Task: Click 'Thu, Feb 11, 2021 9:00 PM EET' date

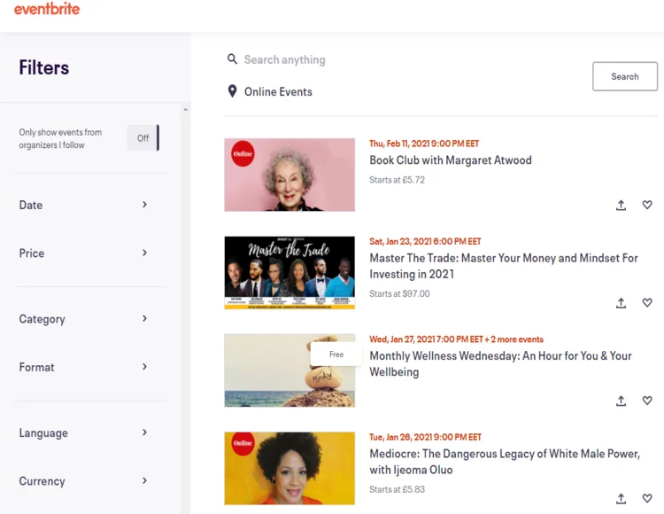Action: pos(424,144)
